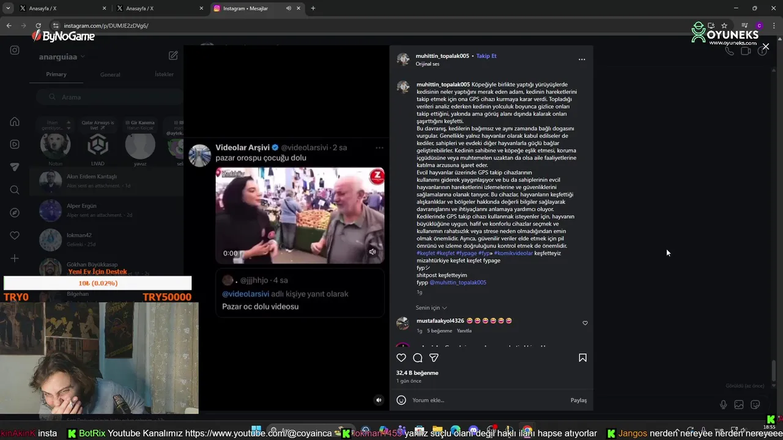Image resolution: width=783 pixels, height=440 pixels.
Task: Open the yavuz note avatar
Action: (140, 145)
